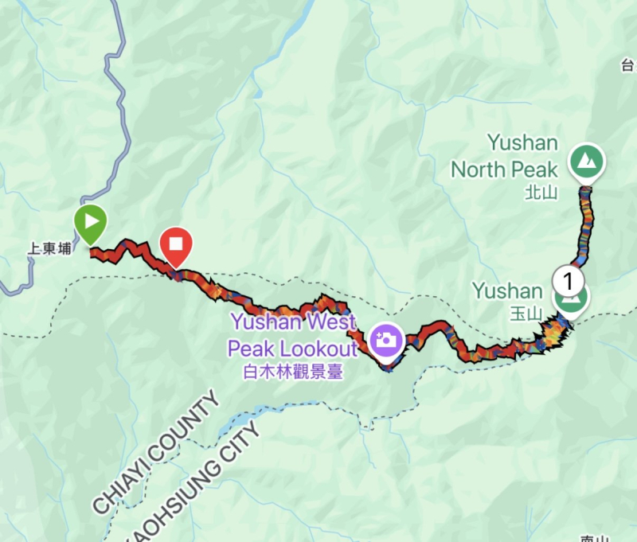Viewport: 637px width, 542px height.
Task: Open the Yushan North Peak label
Action: coord(504,156)
